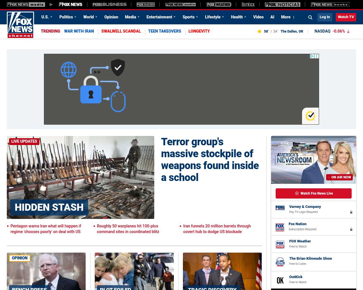Expand the Sports dropdown menu
This screenshot has height=290, width=363.
coord(190,17)
